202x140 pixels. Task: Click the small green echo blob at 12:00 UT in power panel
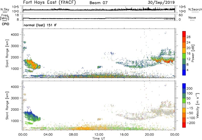coord(99,67)
